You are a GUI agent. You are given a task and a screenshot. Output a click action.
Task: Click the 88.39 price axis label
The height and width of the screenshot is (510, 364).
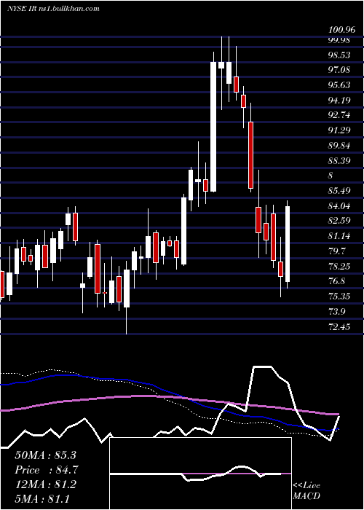[339, 160]
